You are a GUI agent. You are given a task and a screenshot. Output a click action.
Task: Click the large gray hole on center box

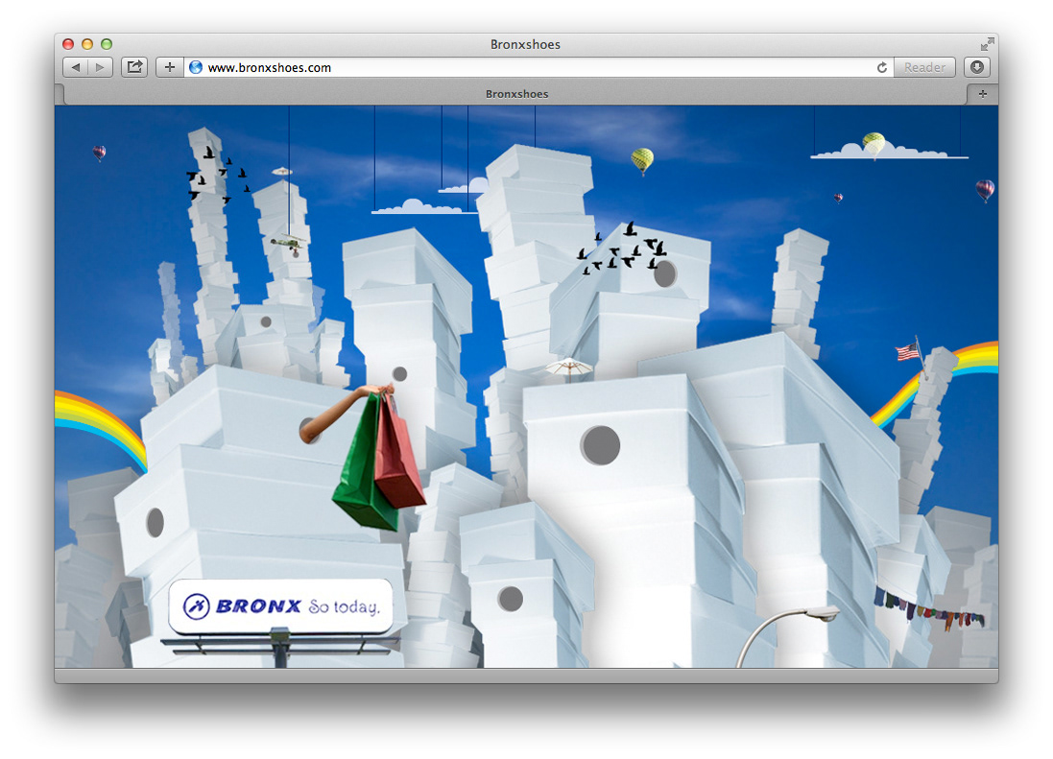[x=600, y=445]
